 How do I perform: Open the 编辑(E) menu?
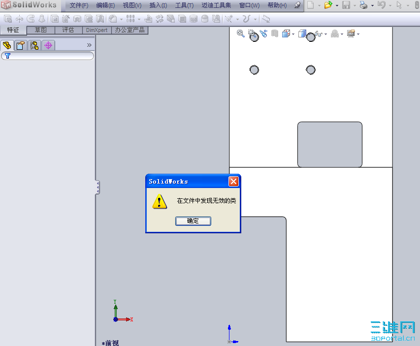(105, 5)
